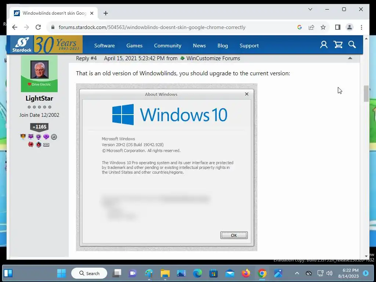Open the Community menu

[167, 46]
